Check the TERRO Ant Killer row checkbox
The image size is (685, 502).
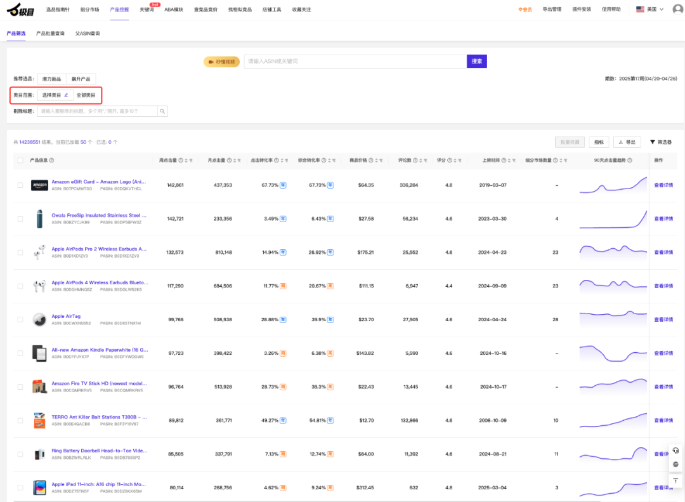tap(20, 421)
